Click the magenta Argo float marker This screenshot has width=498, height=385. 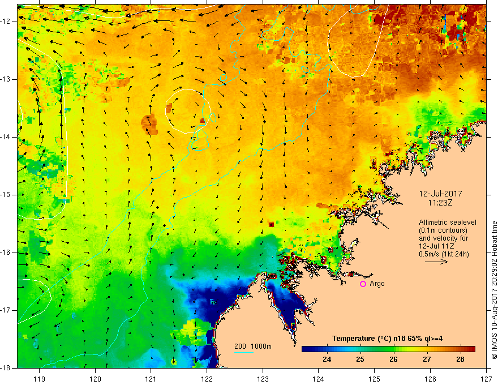363,284
